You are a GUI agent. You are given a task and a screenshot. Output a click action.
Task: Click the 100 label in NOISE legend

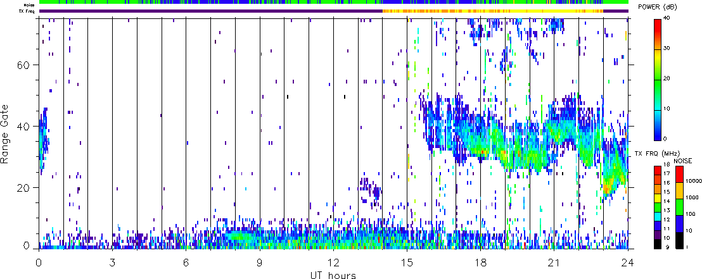[x=689, y=214]
